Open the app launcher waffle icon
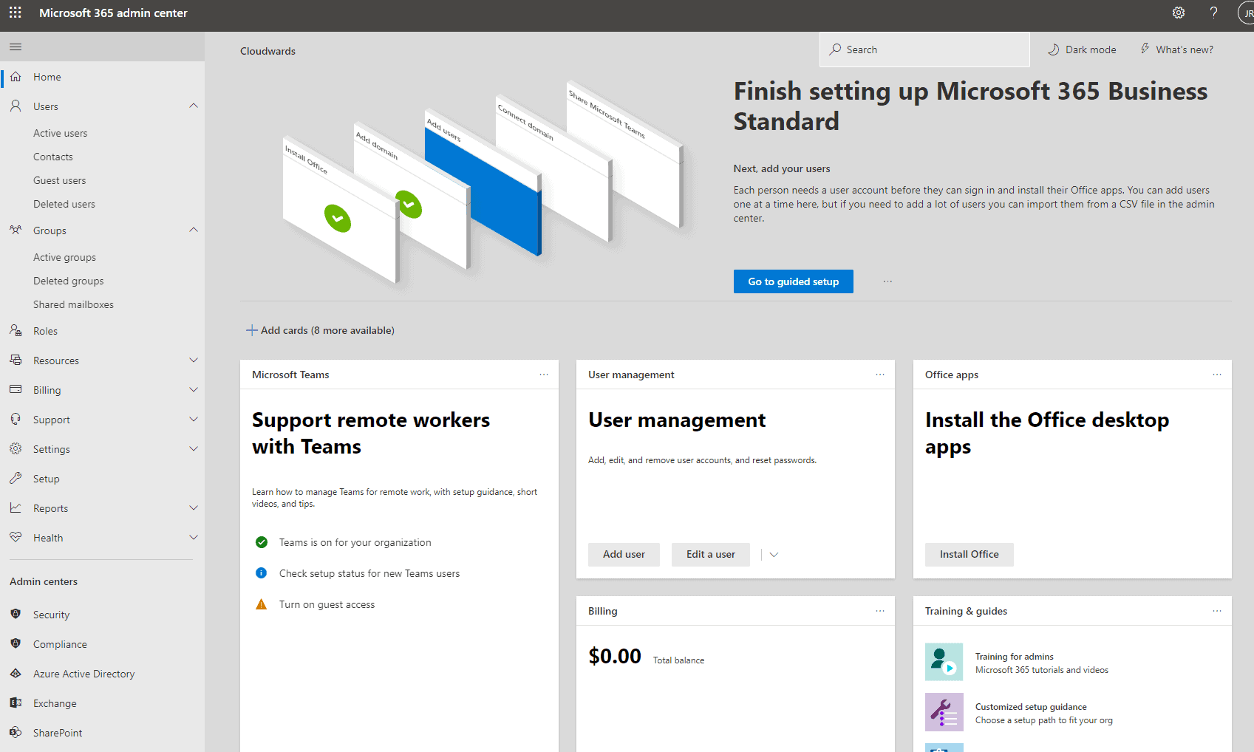 coord(16,13)
